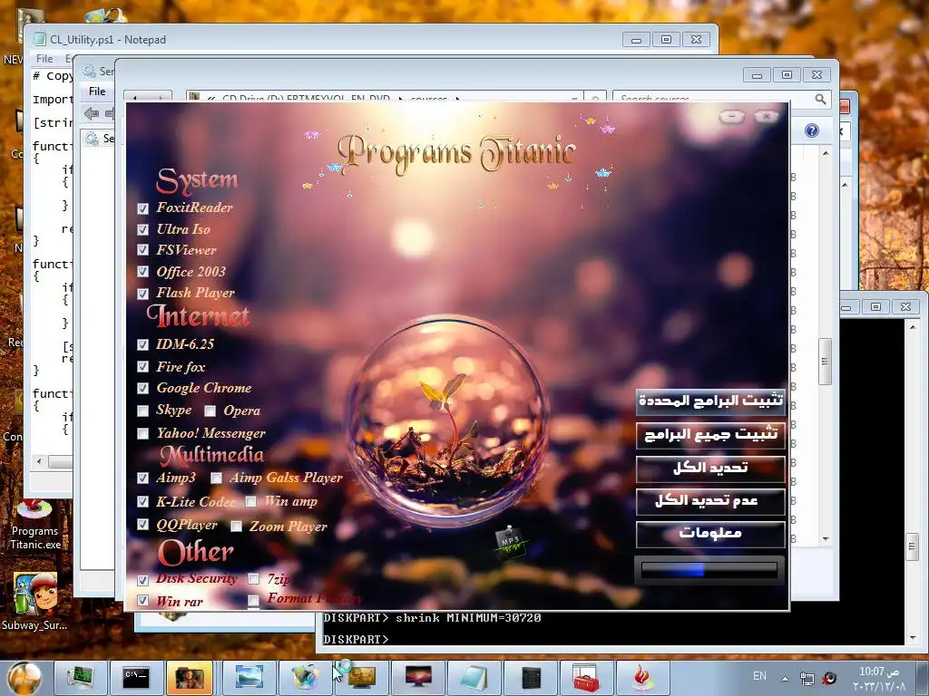Click تحديد الكل select-all button

pyautogui.click(x=710, y=469)
